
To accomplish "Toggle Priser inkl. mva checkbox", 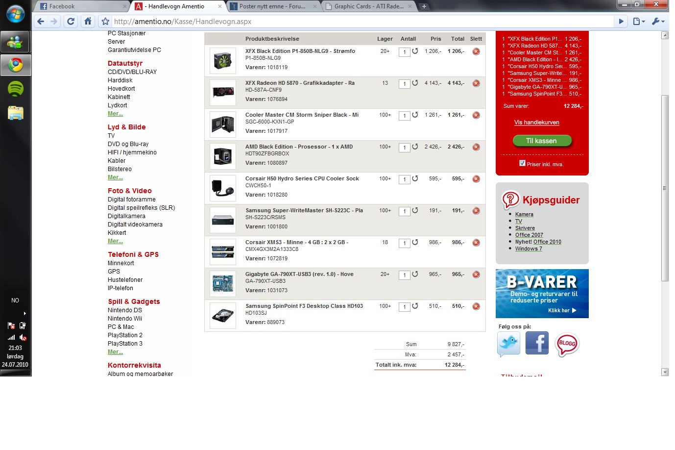I will (522, 163).
